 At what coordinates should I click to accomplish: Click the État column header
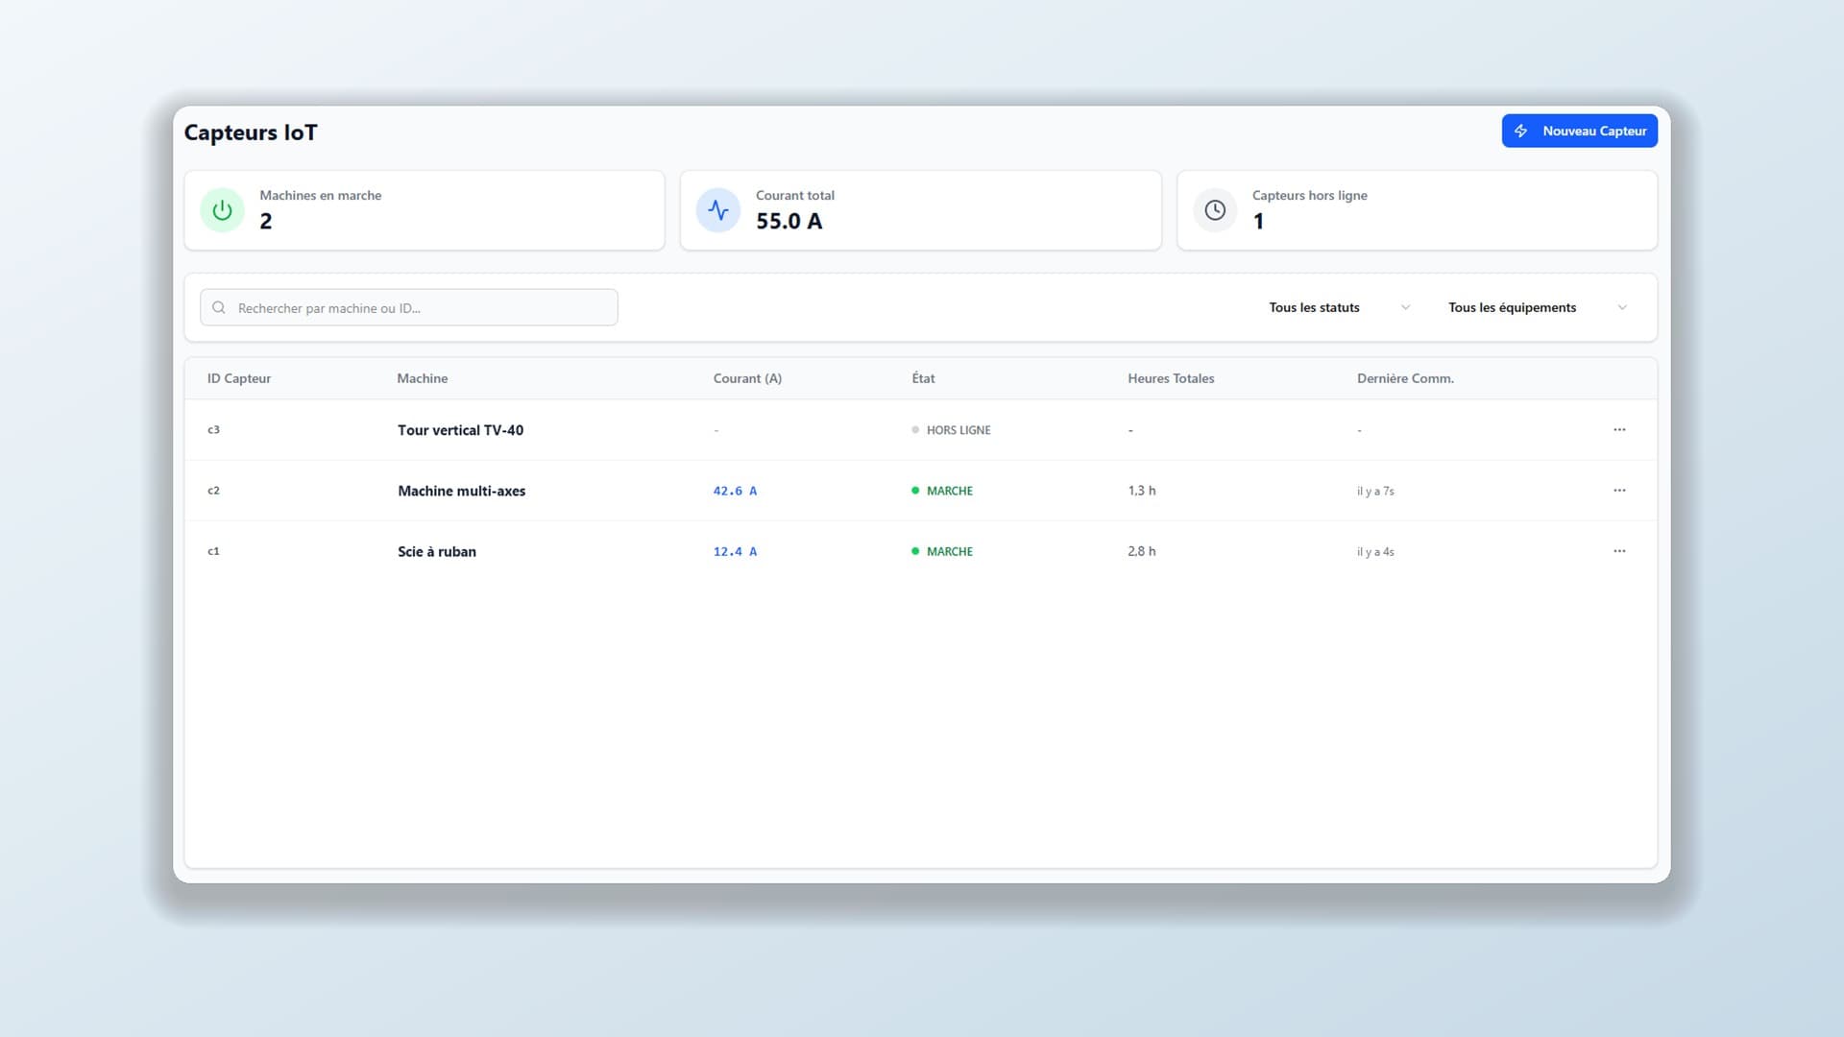coord(923,378)
